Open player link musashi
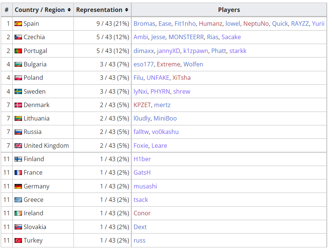This screenshot has height=250, width=332. pyautogui.click(x=145, y=186)
